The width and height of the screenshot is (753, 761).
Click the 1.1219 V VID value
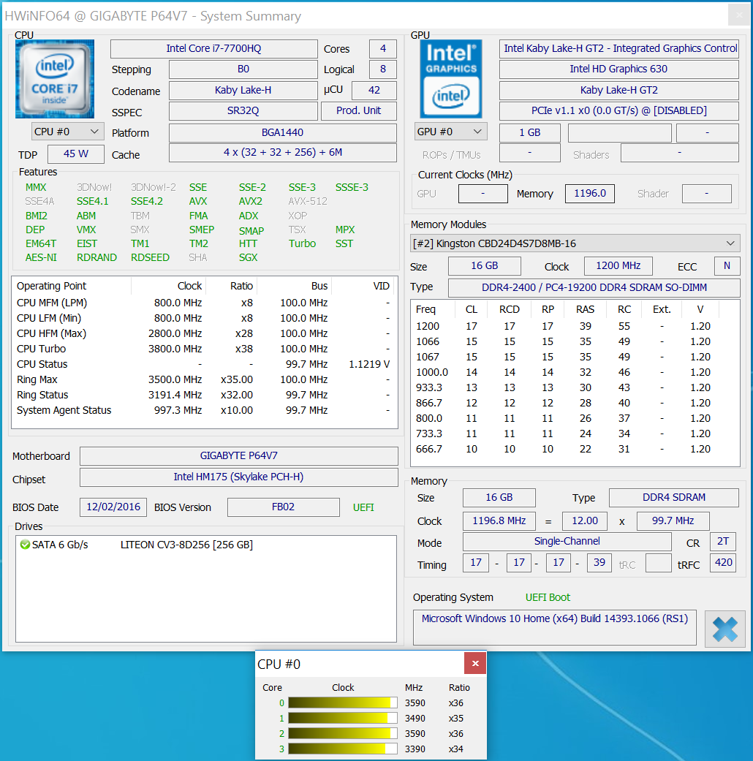click(369, 364)
